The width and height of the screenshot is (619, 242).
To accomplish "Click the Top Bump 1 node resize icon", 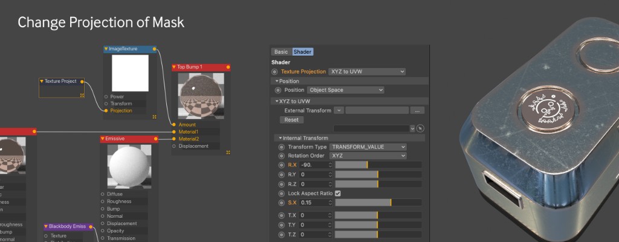I will 227,152.
